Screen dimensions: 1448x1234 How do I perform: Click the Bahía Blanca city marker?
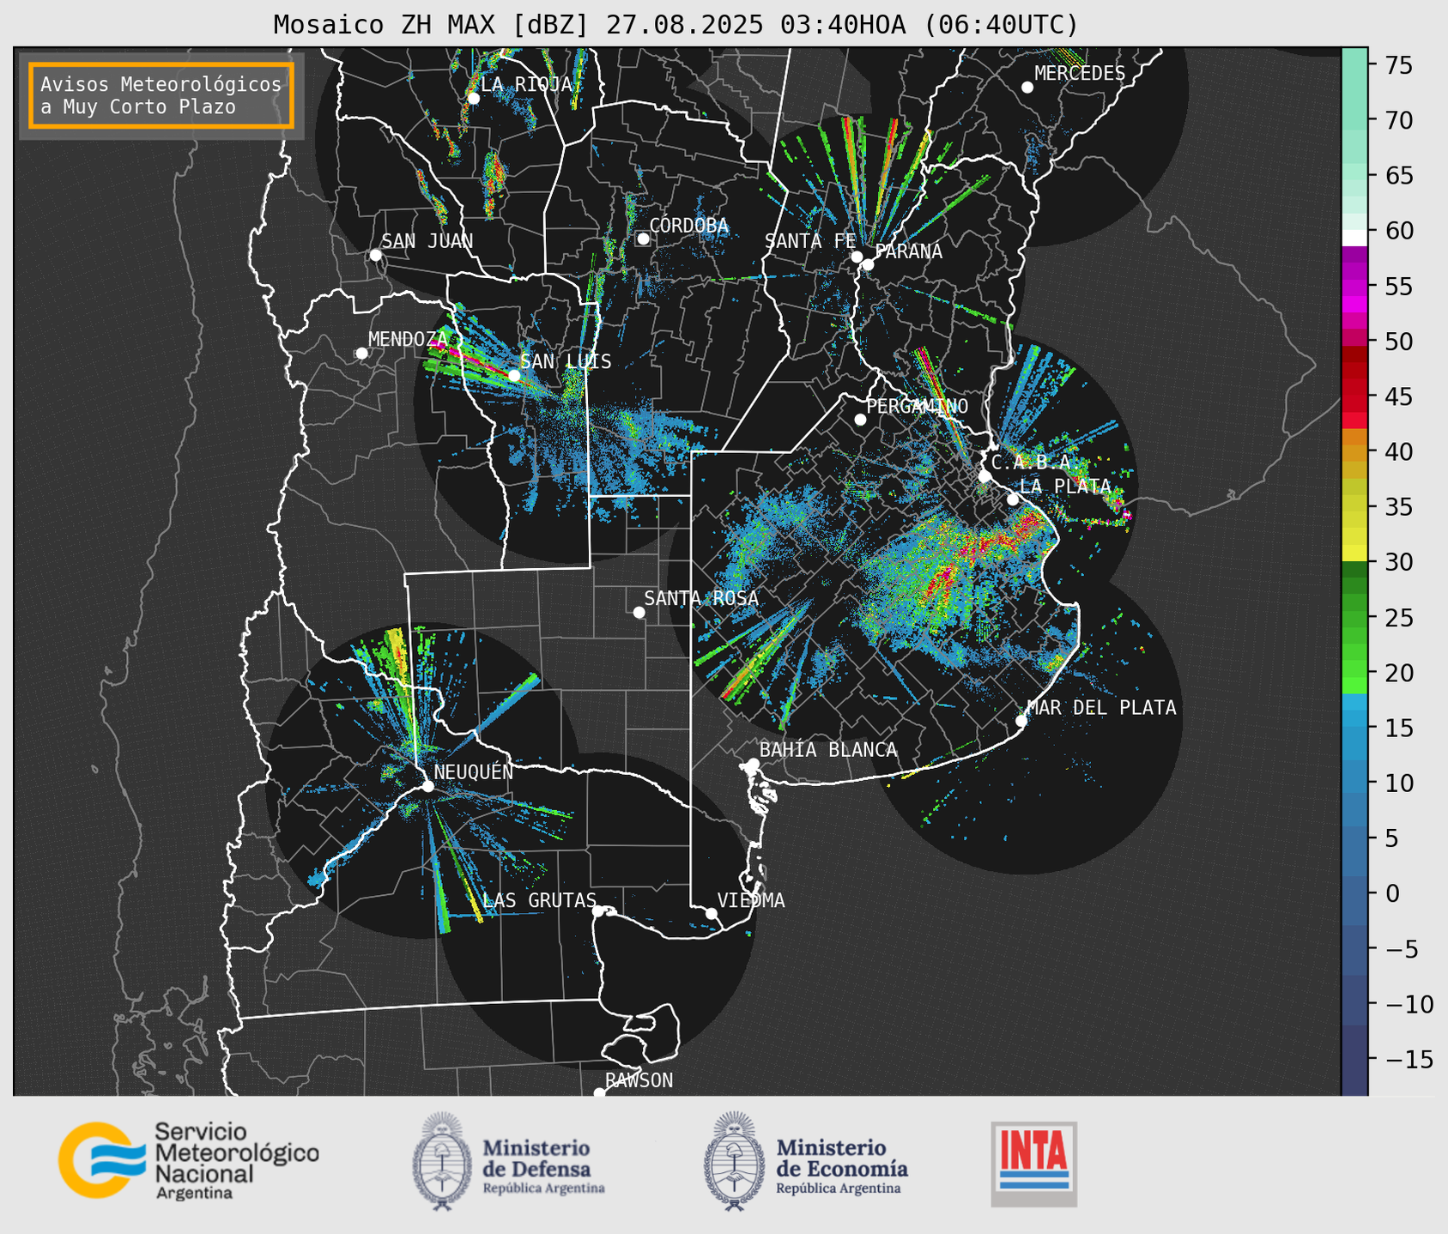tap(753, 764)
